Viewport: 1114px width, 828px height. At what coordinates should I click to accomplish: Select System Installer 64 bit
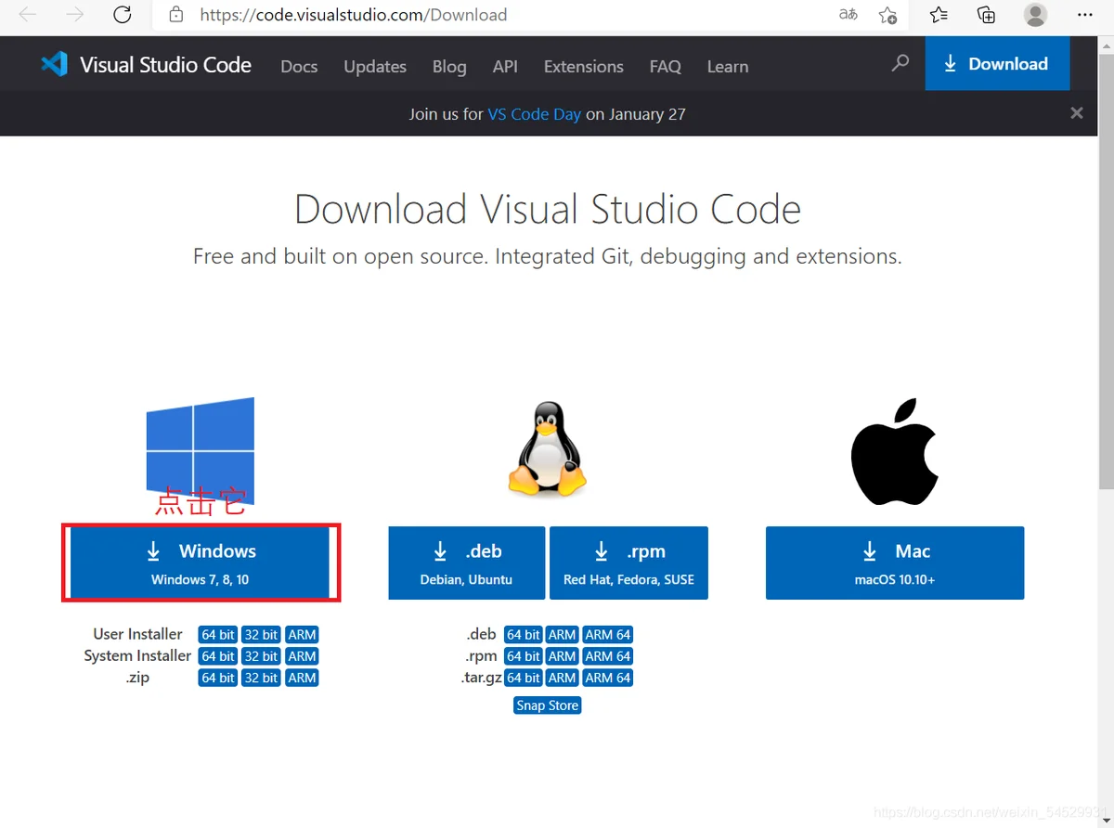[x=218, y=656]
